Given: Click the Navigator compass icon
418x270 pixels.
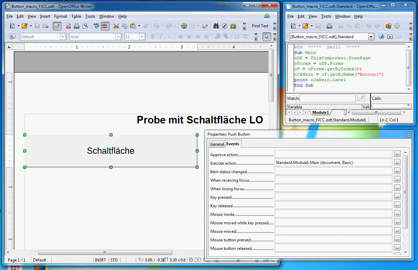Looking at the screenshot, I should point(224,26).
